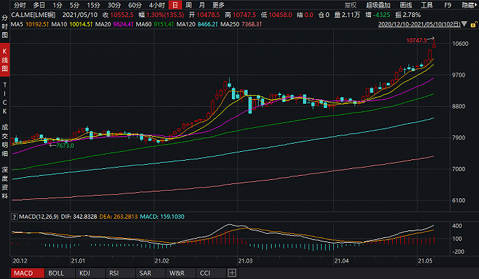This screenshot has width=479, height=279.
Task: Open the 更多 periods dropdown
Action: (x=218, y=5)
